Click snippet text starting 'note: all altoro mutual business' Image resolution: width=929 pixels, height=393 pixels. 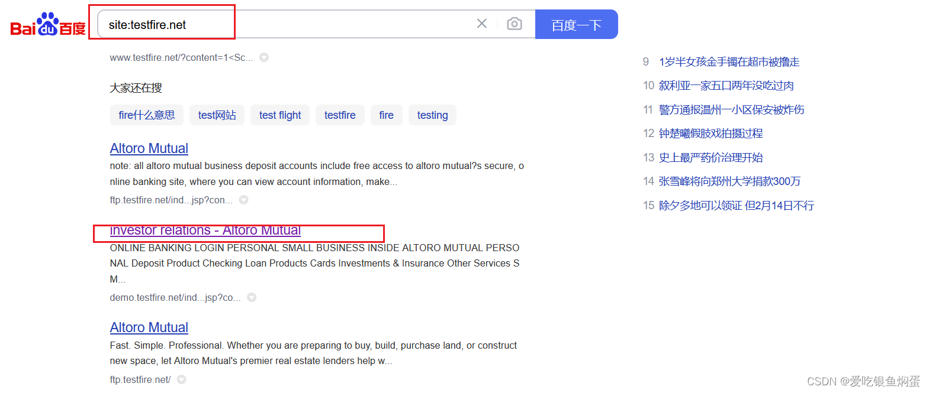coord(317,174)
